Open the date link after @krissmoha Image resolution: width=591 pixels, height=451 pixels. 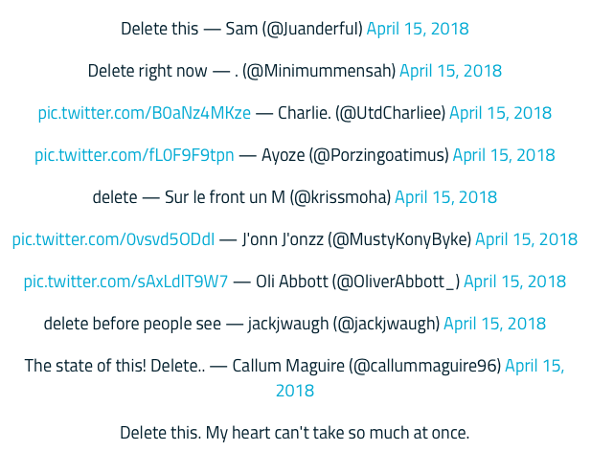point(446,197)
